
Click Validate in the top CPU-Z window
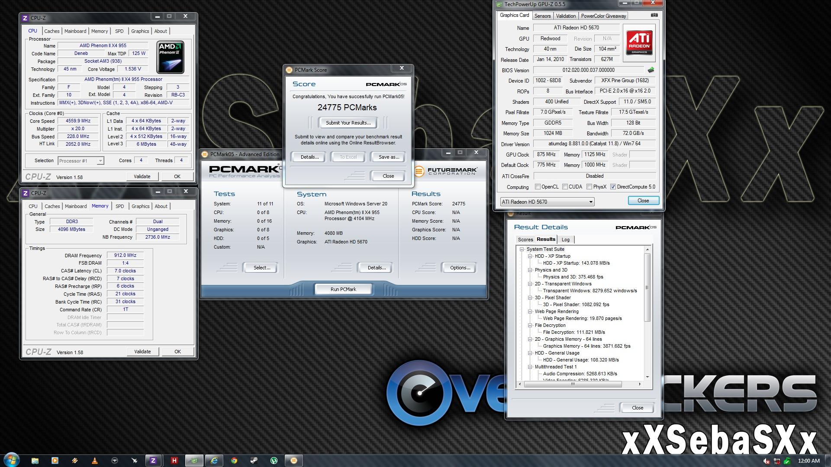pyautogui.click(x=142, y=176)
